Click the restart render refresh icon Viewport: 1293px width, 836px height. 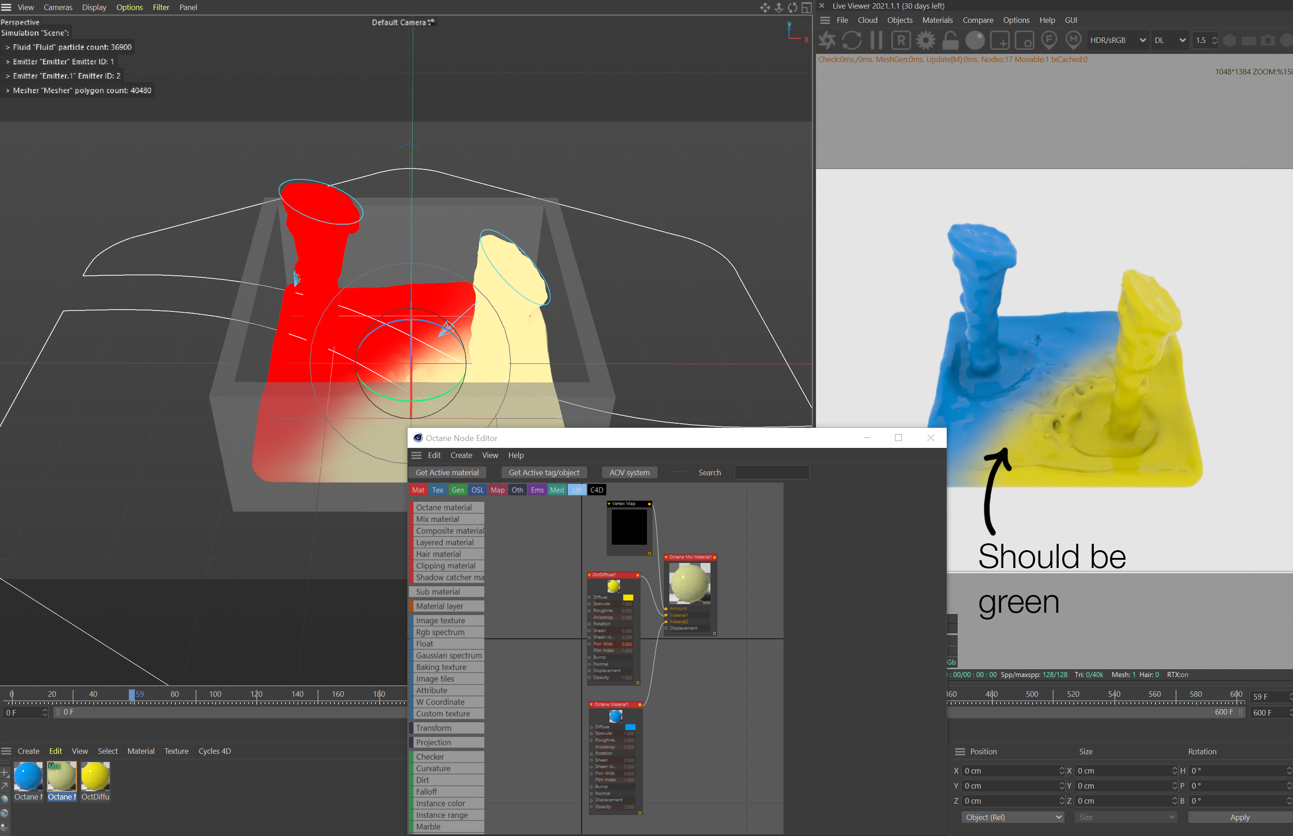tap(852, 40)
